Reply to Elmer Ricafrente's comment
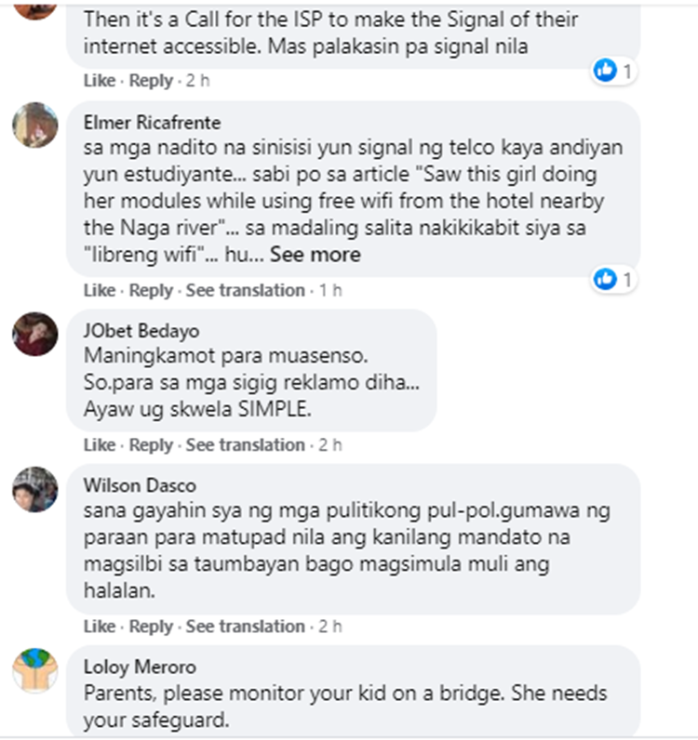698x740 pixels. pyautogui.click(x=151, y=290)
